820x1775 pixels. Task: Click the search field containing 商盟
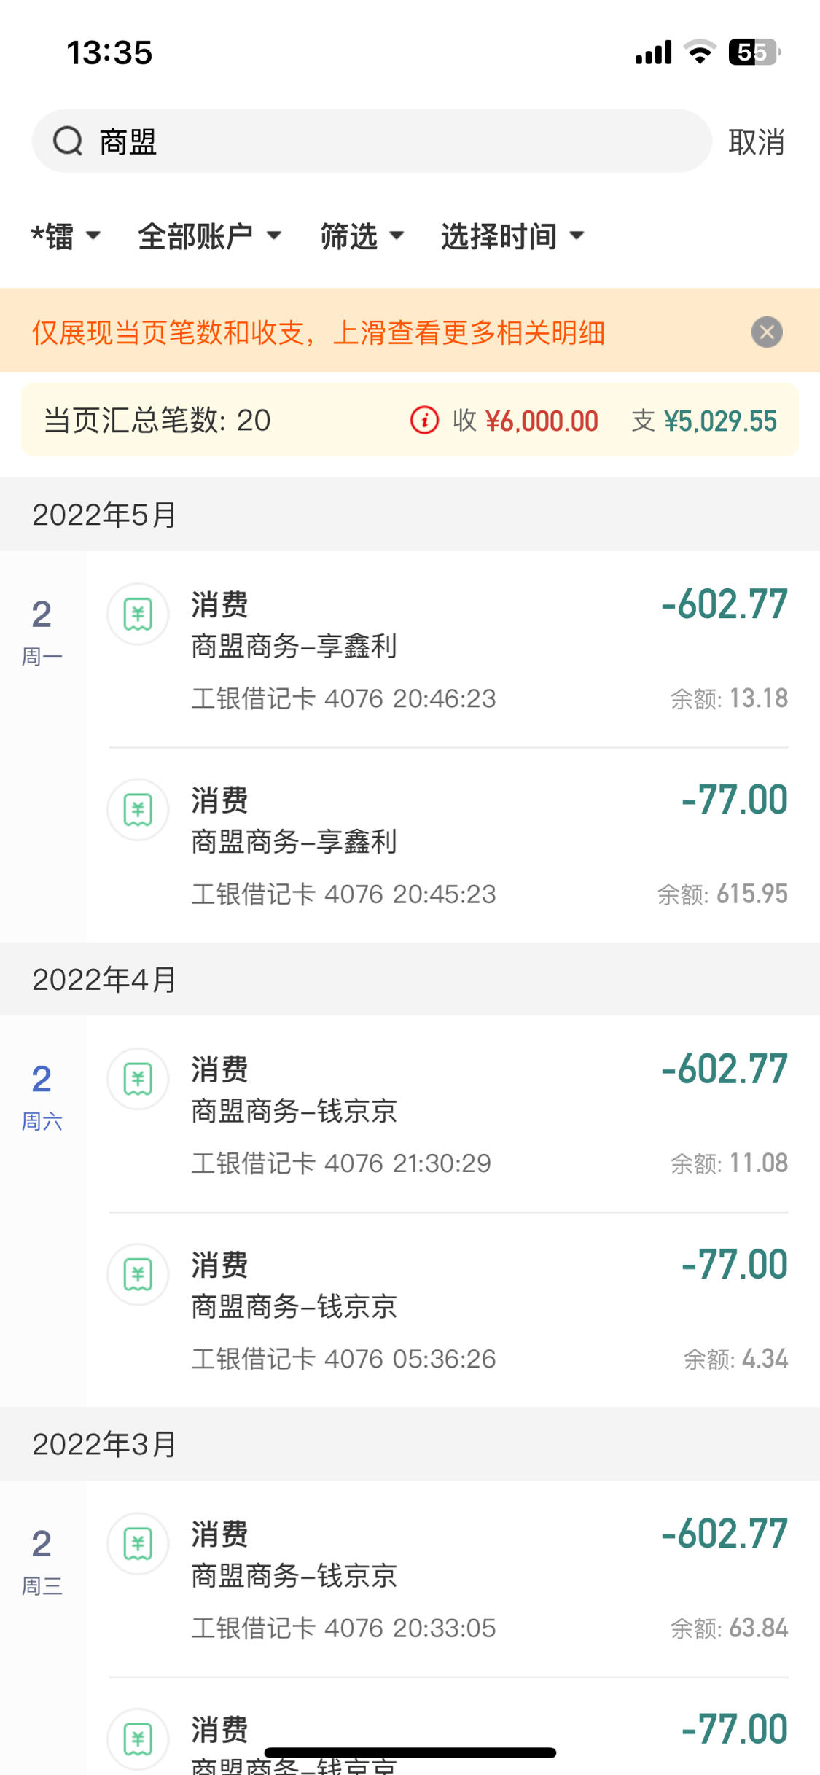click(x=372, y=141)
